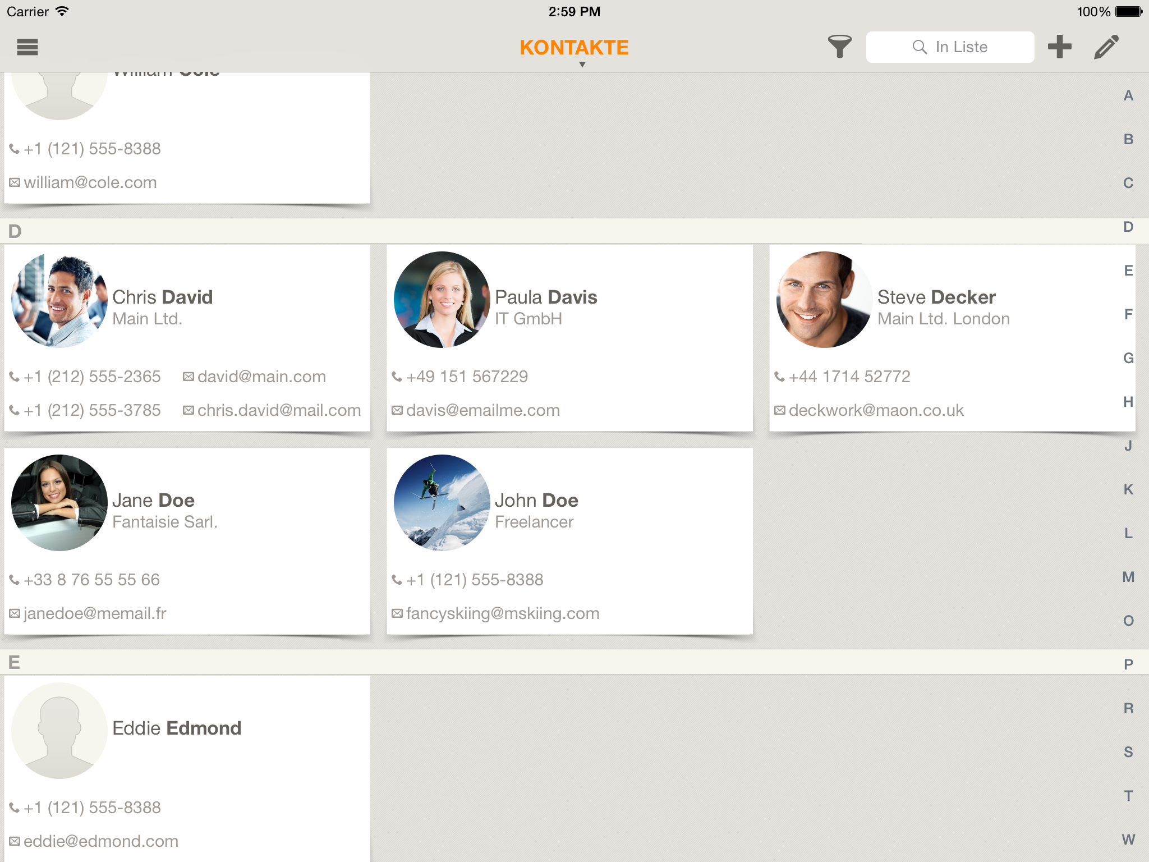Screen dimensions: 1149x862
Task: Open Eddie Edmond contact
Action: 177,728
